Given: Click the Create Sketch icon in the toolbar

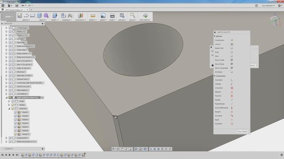Looking at the screenshot, I should 20,15.
